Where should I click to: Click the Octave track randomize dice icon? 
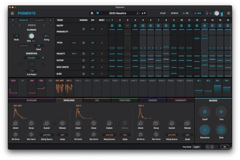pos(84,60)
